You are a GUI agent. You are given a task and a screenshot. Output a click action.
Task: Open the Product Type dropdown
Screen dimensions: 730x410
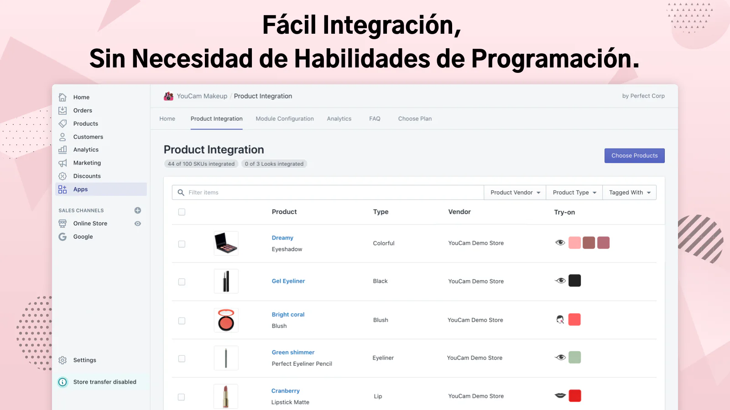point(574,192)
